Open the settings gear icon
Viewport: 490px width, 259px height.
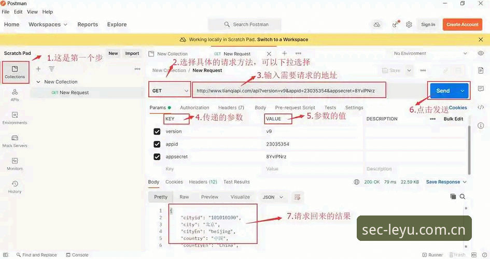tap(409, 24)
